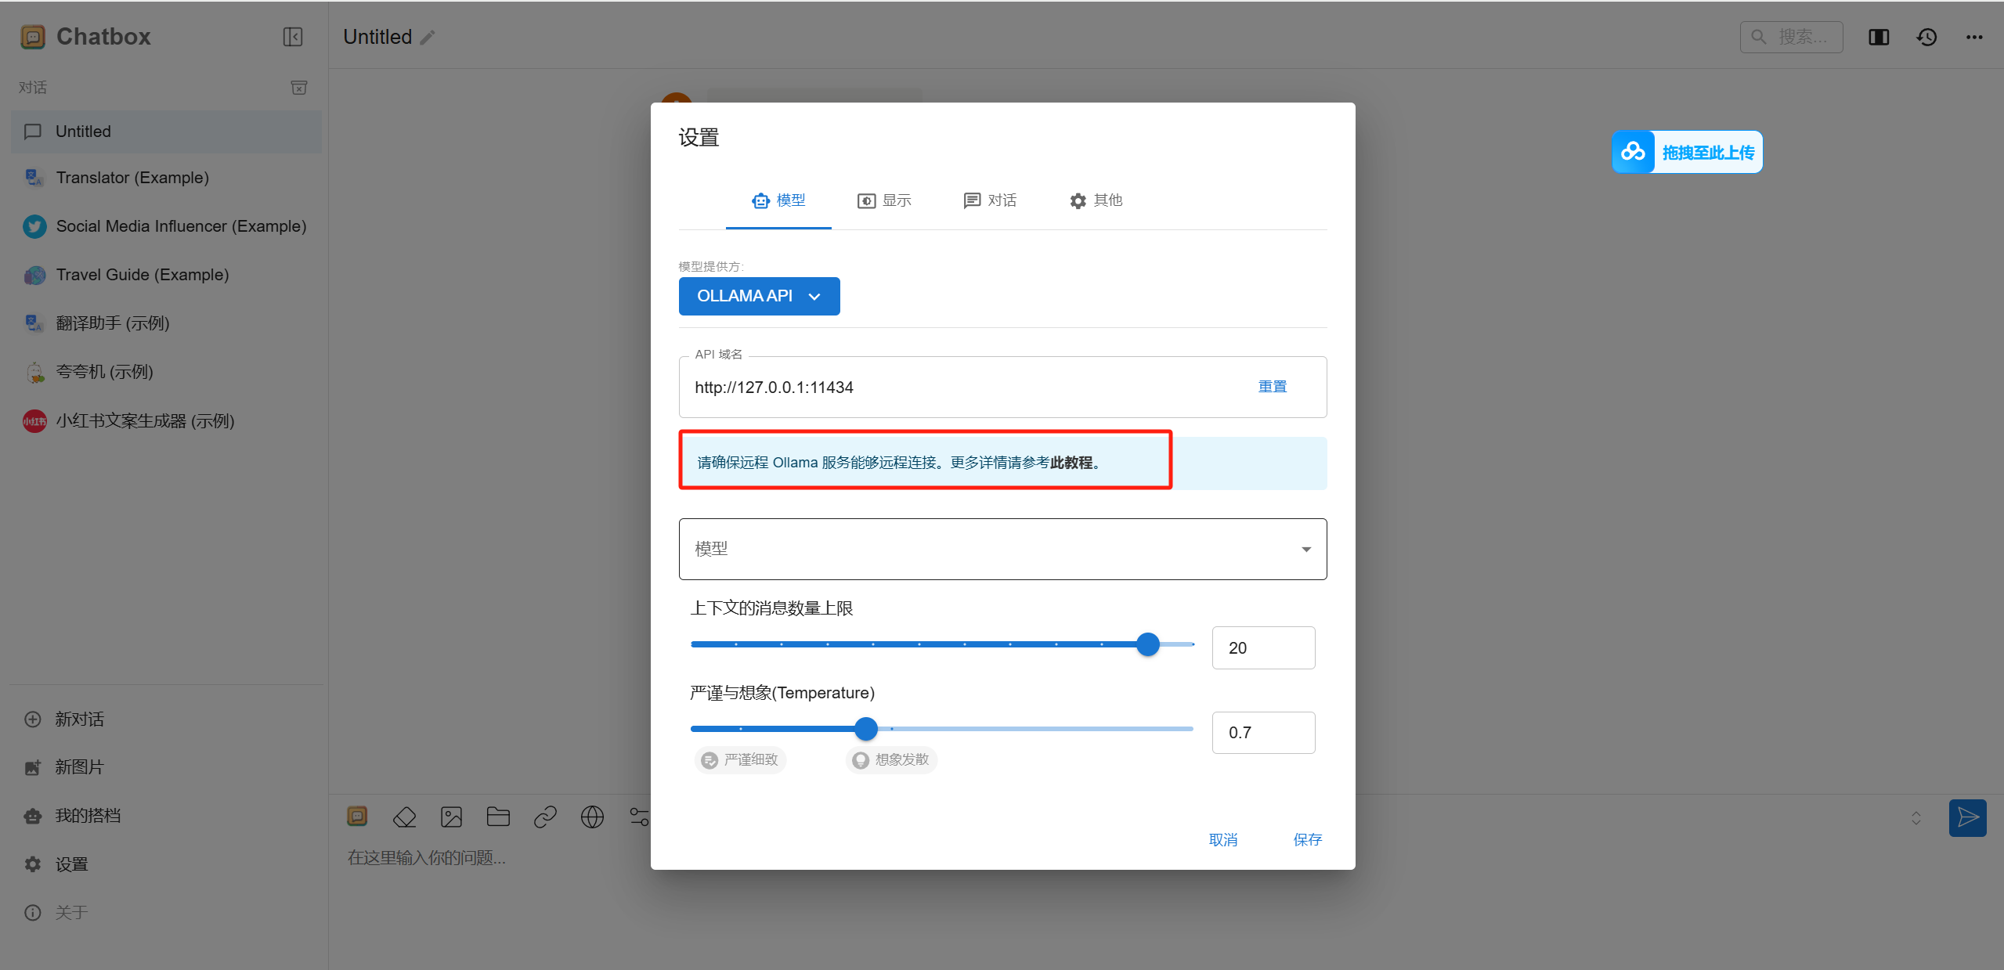Switch to the 对话 settings tab

click(990, 200)
